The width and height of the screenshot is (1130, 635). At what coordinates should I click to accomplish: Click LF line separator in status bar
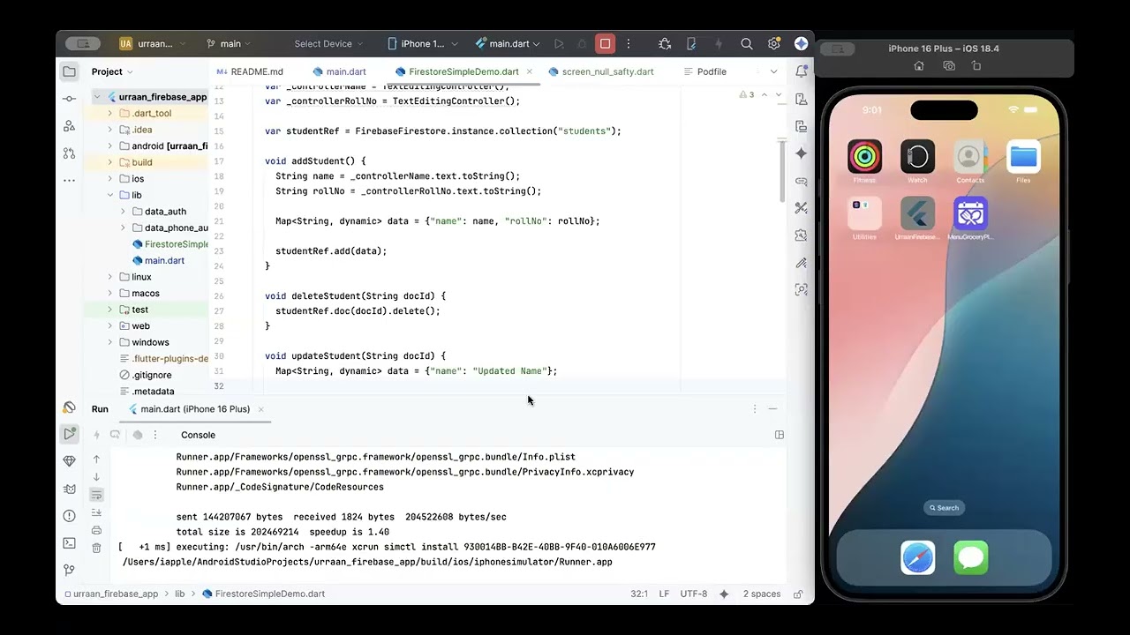[664, 594]
